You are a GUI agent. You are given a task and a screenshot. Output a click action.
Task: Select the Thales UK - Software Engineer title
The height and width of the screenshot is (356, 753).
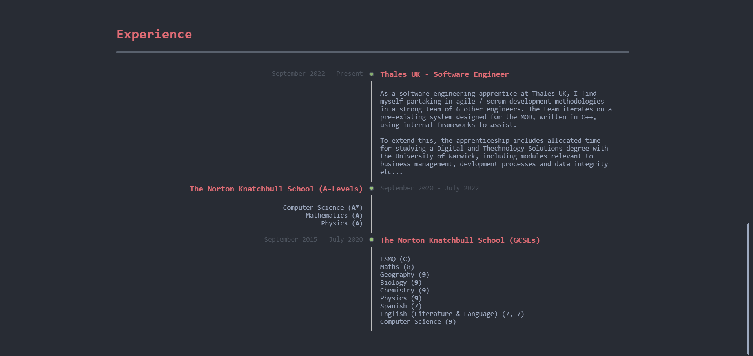[x=444, y=74]
